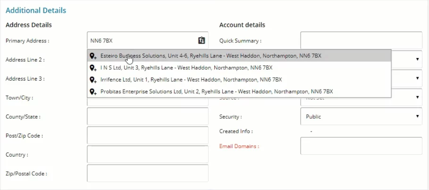Image resolution: width=429 pixels, height=190 pixels.
Task: Click into the Email Domains input field
Action: click(x=361, y=146)
